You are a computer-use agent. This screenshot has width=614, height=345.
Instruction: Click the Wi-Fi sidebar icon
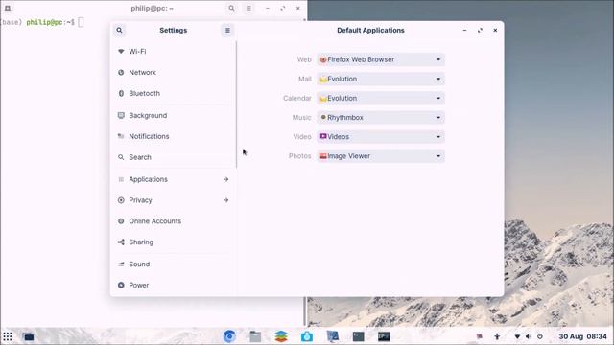coord(121,51)
